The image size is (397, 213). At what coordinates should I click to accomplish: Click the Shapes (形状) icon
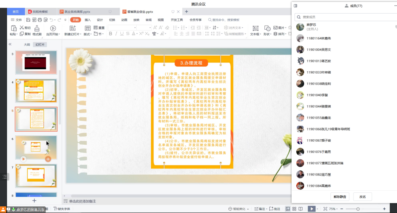pyautogui.click(x=267, y=29)
